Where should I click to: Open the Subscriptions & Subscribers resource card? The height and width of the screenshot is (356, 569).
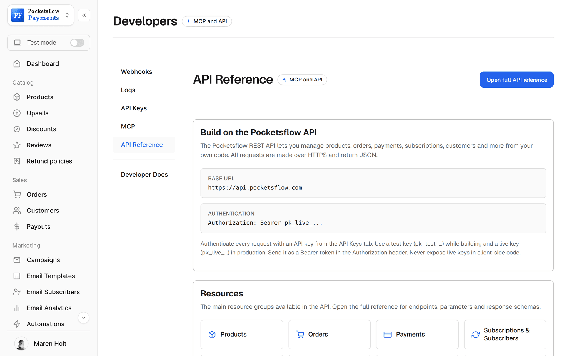coord(505,335)
